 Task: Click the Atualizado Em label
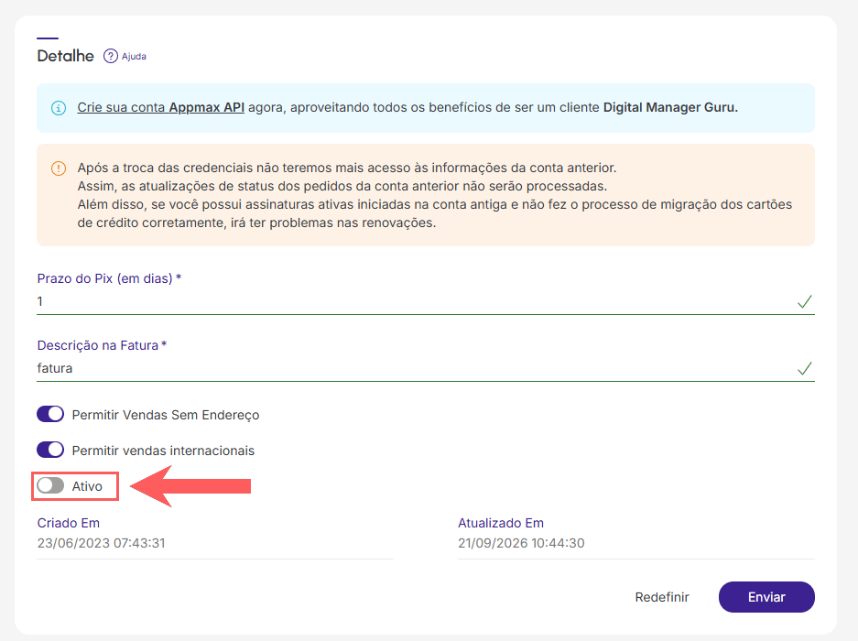(x=501, y=523)
